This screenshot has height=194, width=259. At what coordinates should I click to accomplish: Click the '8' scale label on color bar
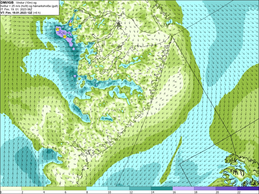(x=87, y=192)
